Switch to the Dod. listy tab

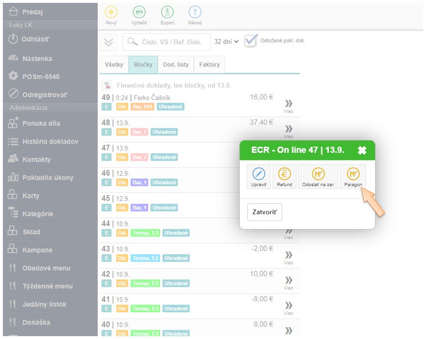176,65
